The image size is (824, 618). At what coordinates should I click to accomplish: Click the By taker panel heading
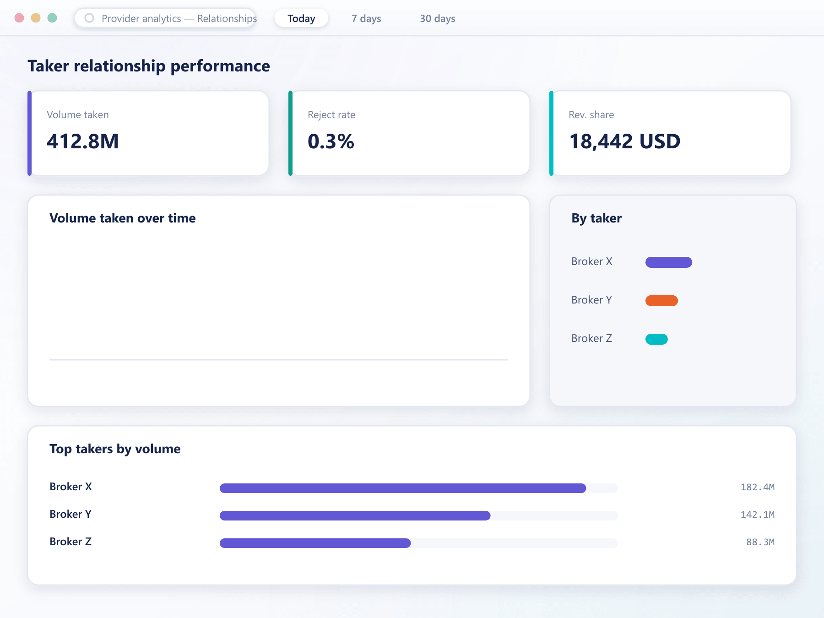point(596,218)
